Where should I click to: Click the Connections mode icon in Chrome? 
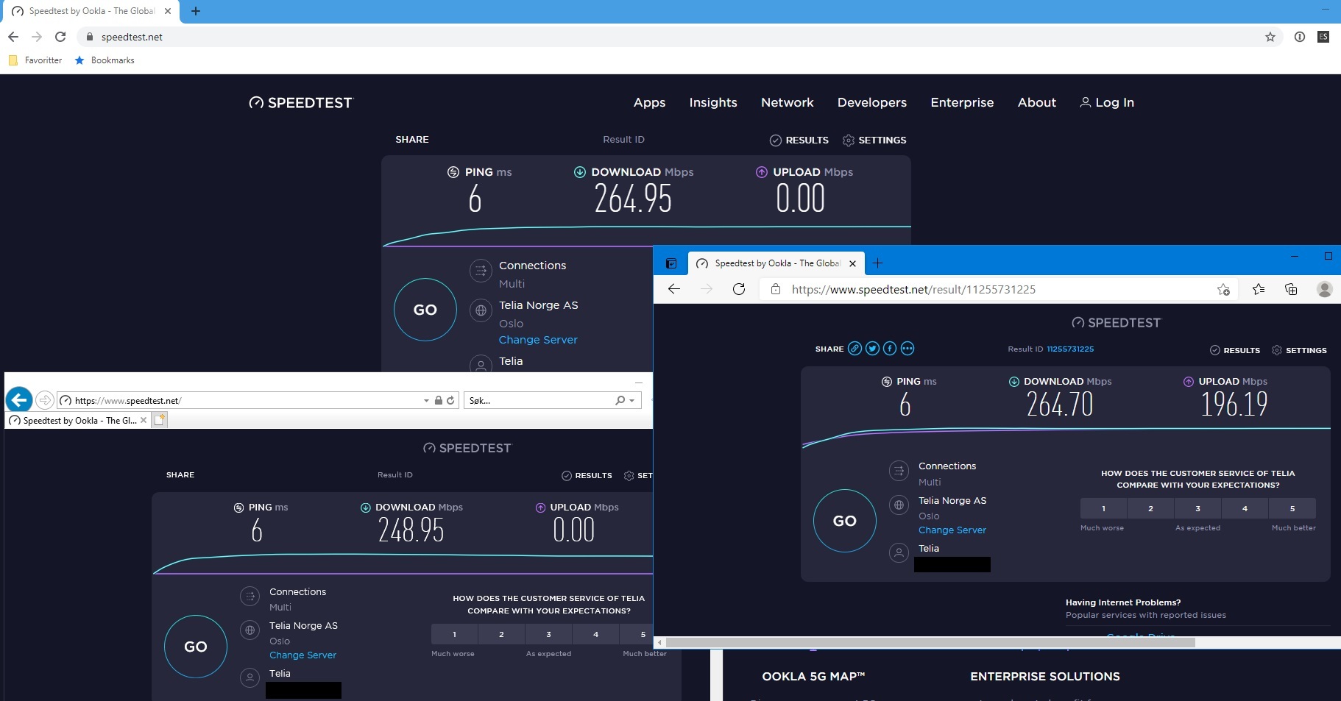[481, 271]
